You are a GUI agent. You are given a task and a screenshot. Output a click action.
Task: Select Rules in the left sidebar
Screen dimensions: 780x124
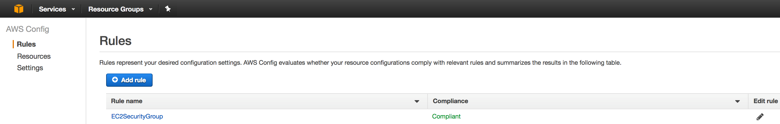pyautogui.click(x=26, y=44)
